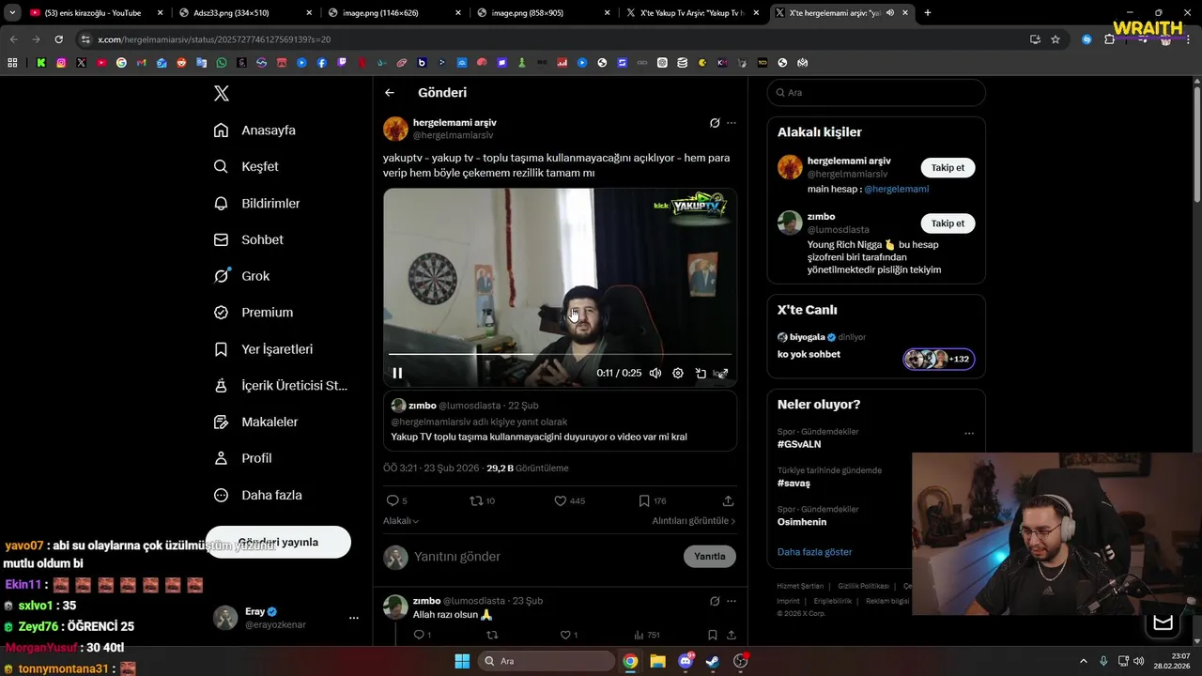
Task: Share the main post
Action: 728,500
